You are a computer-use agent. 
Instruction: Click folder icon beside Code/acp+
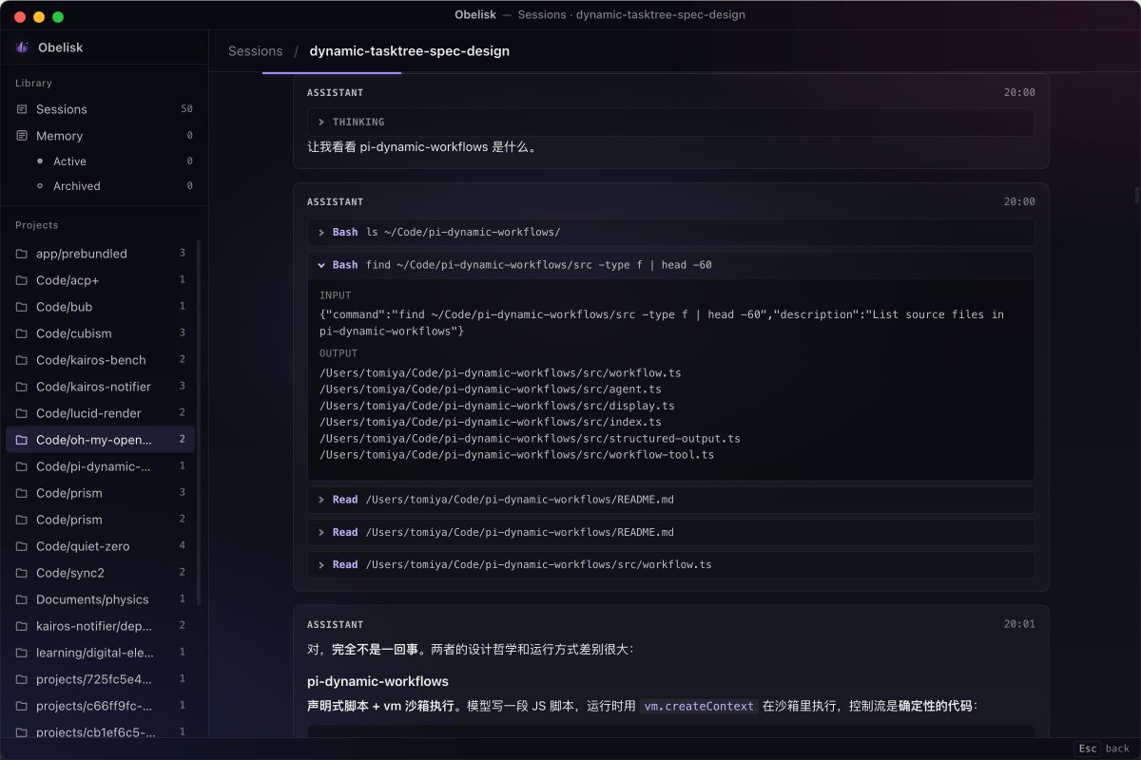coord(22,280)
